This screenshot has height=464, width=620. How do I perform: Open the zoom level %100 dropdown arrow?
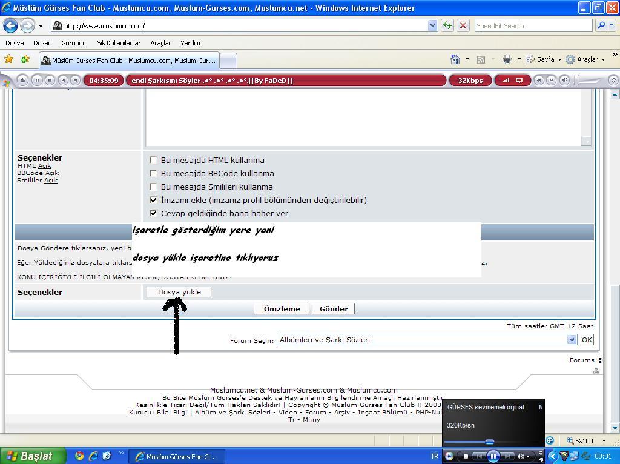point(604,440)
